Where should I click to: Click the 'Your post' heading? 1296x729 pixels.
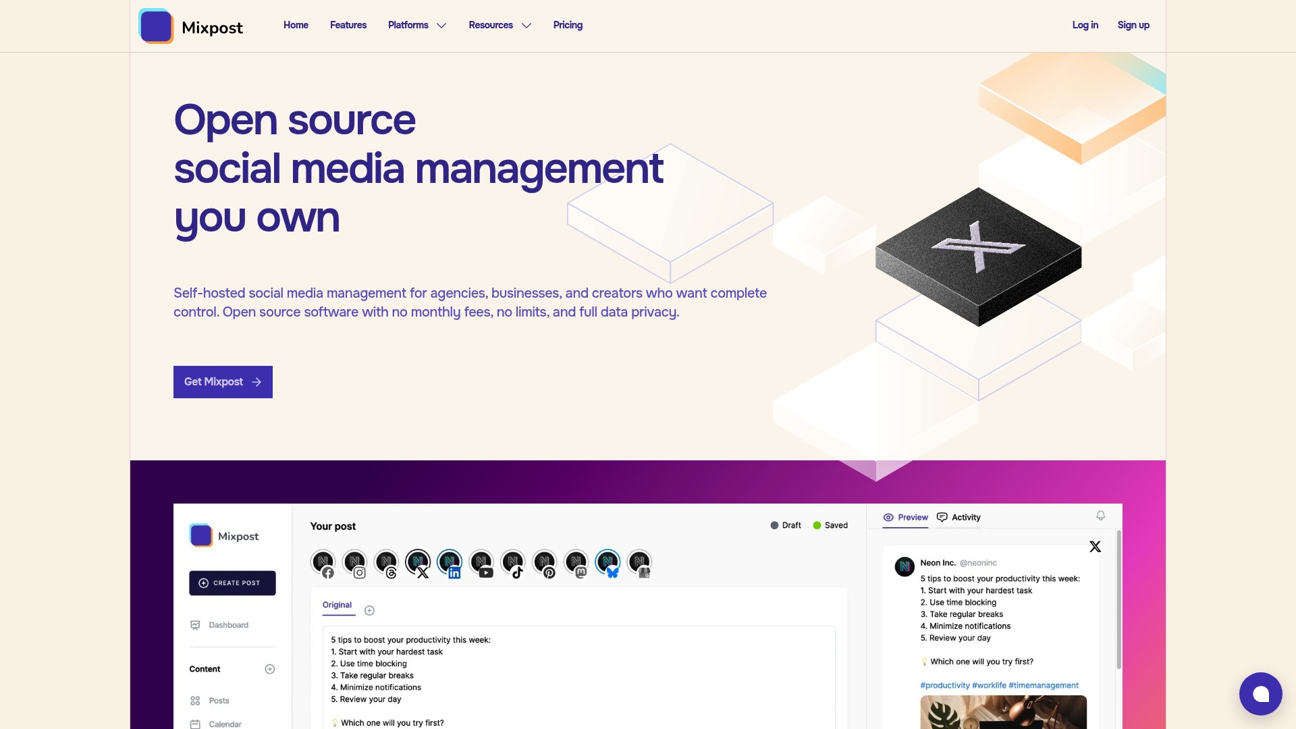pos(333,526)
